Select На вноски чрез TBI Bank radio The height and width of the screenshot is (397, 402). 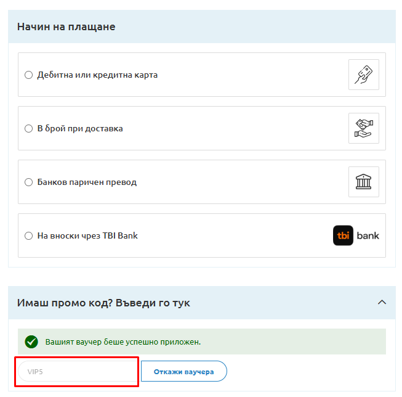[28, 236]
